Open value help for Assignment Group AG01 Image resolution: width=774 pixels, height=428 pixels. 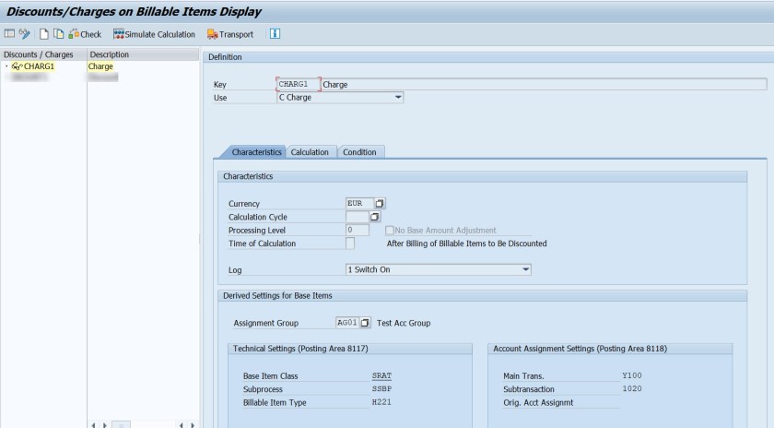click(365, 323)
